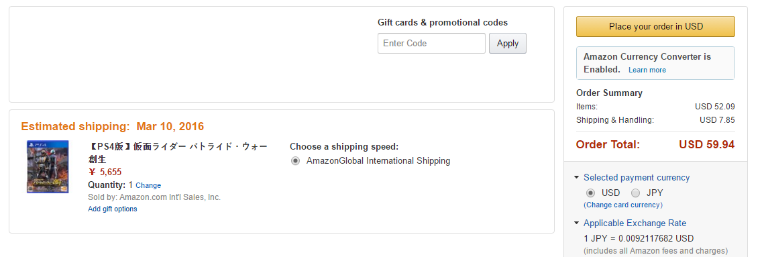Click the Applicable Exchange Rate heading
The image size is (764, 257).
(x=635, y=223)
